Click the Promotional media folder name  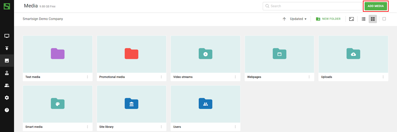112,77
